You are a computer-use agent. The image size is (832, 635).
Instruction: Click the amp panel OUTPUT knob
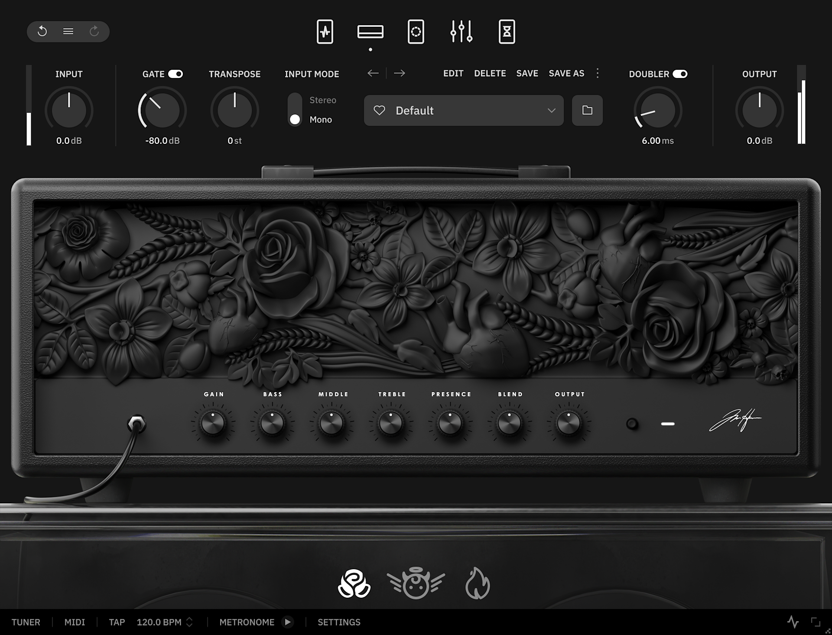coord(569,423)
